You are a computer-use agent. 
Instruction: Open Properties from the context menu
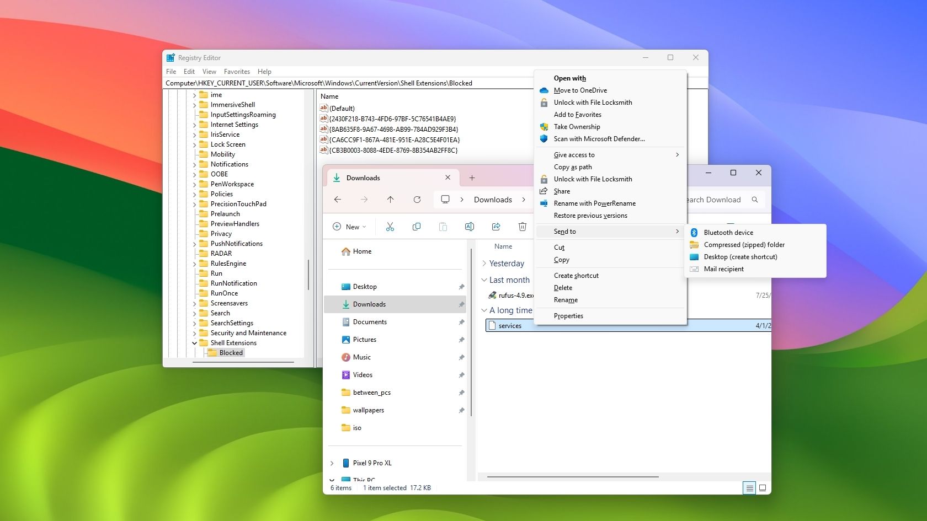pos(568,316)
